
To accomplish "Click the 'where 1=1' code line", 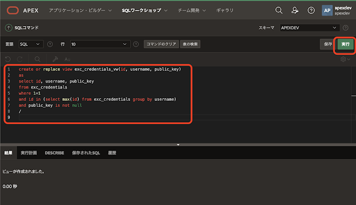I will (x=29, y=93).
